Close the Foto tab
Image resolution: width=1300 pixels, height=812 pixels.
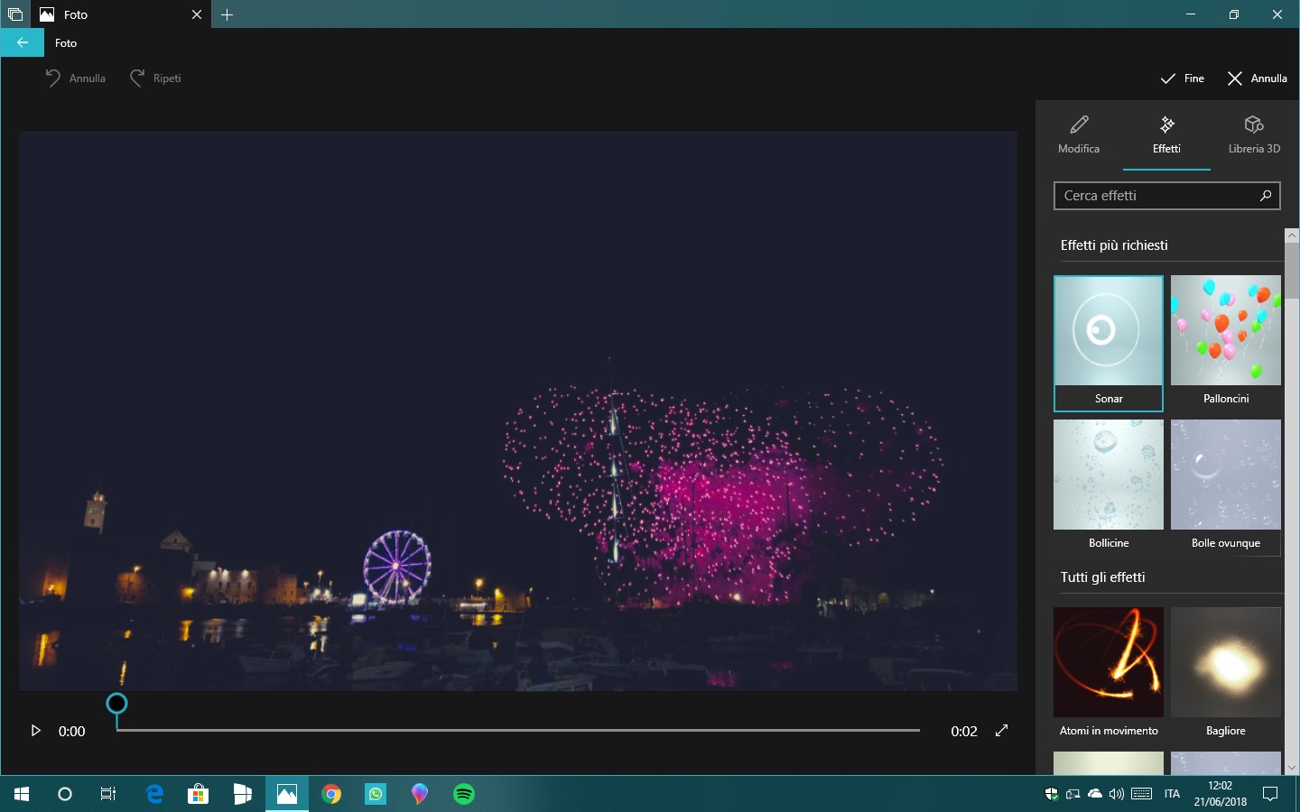click(x=197, y=14)
